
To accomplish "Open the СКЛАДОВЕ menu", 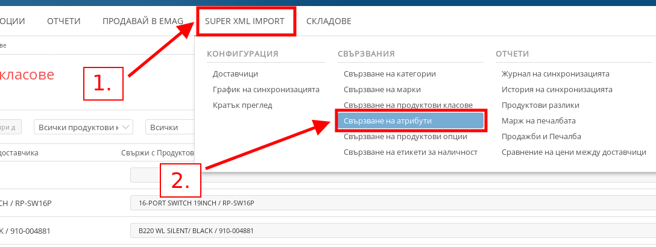I will coord(328,21).
